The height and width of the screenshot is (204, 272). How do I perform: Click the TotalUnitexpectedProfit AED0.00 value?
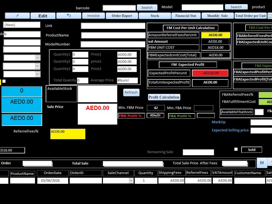coord(210,83)
